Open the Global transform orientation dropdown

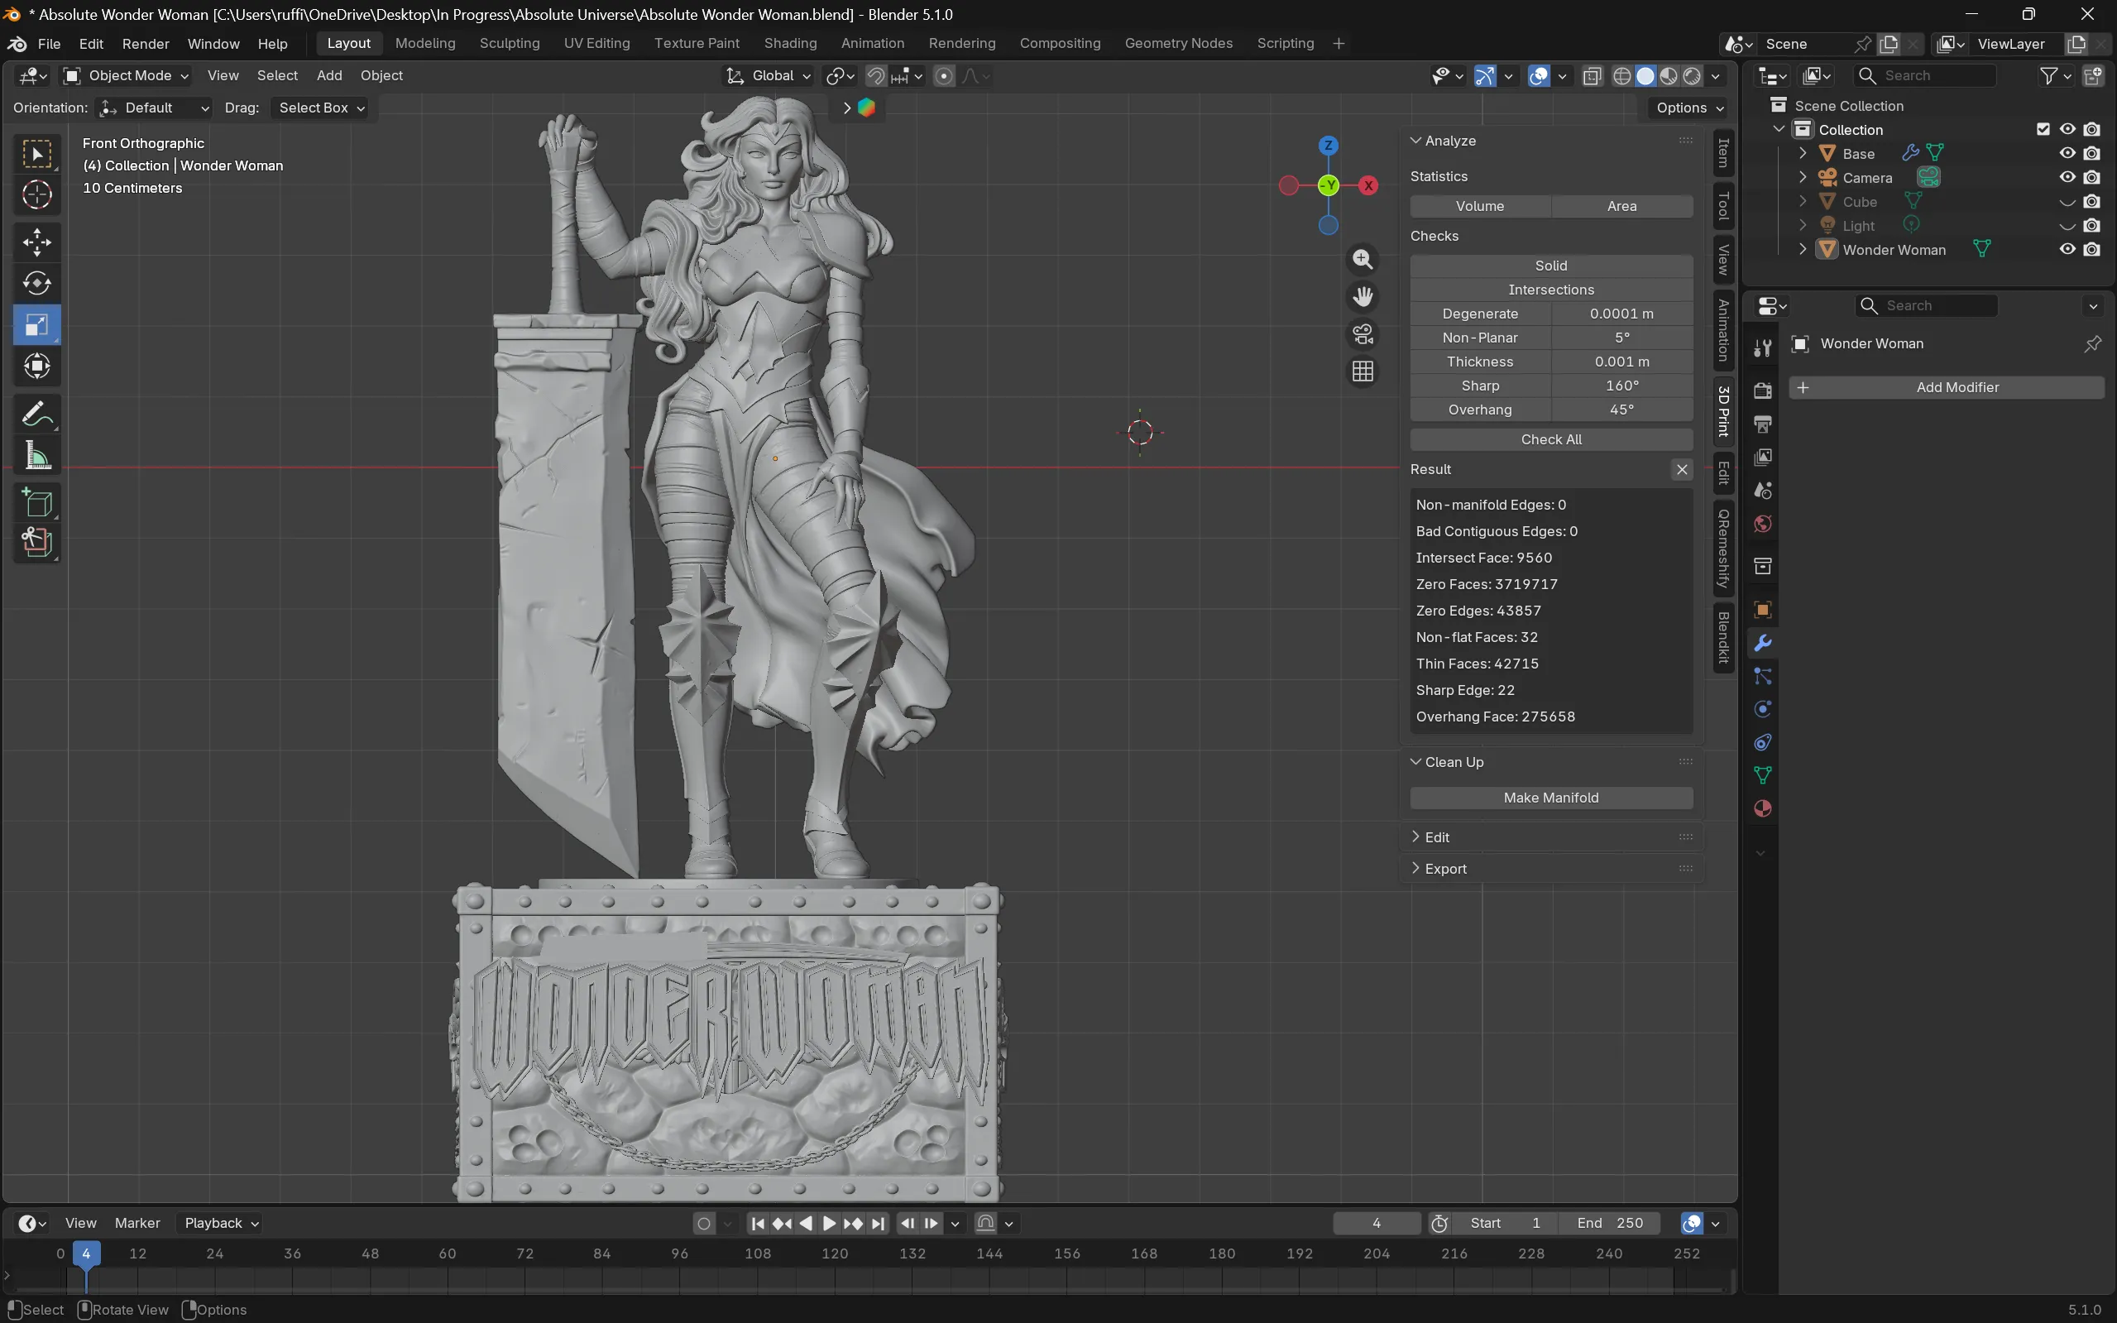(x=769, y=76)
